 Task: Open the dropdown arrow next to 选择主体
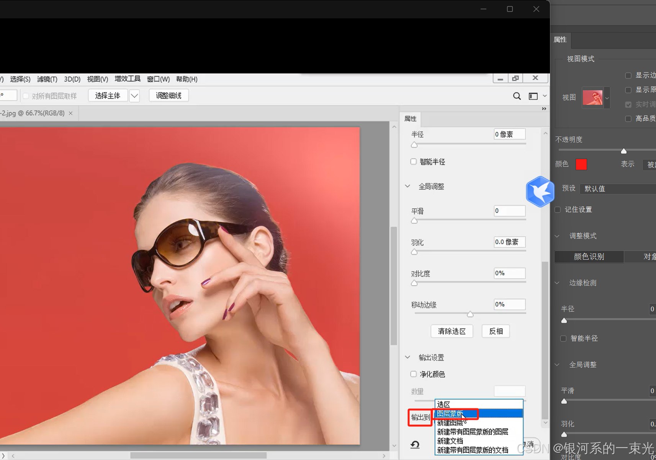pyautogui.click(x=134, y=96)
